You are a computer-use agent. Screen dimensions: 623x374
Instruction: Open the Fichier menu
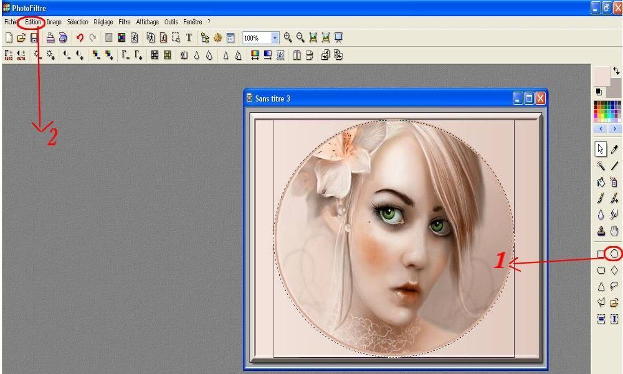coord(11,22)
